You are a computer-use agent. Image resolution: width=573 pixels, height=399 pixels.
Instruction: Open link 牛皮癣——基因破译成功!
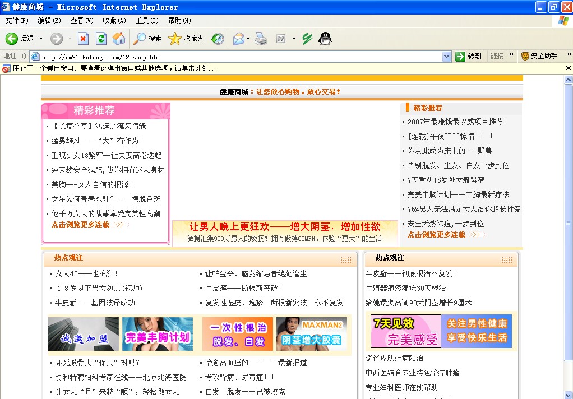tap(97, 303)
